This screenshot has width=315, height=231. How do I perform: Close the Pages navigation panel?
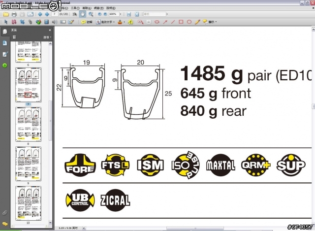(50, 30)
